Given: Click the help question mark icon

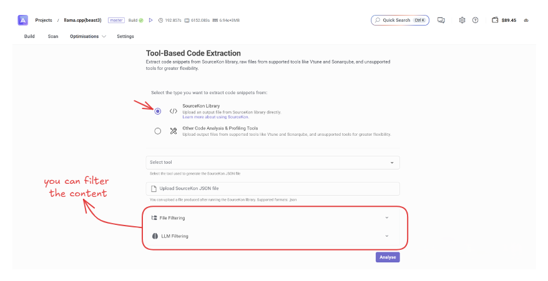Looking at the screenshot, I should coord(475,20).
